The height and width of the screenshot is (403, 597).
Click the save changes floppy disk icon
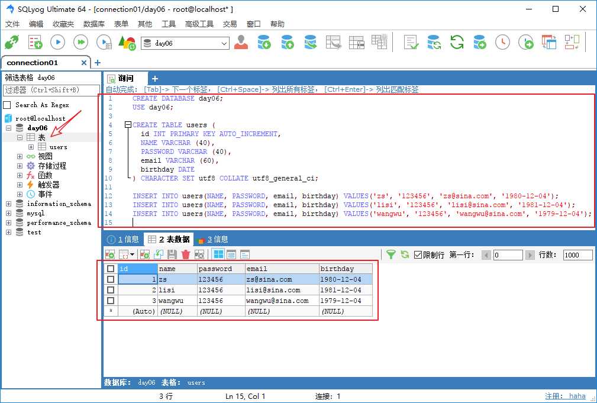(x=172, y=254)
